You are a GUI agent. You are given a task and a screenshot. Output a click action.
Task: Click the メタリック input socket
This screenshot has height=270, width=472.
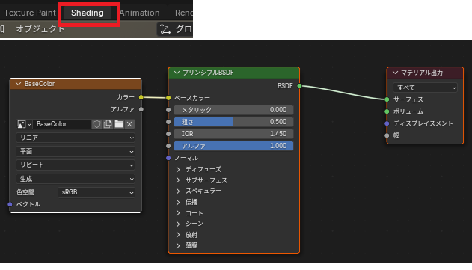168,110
